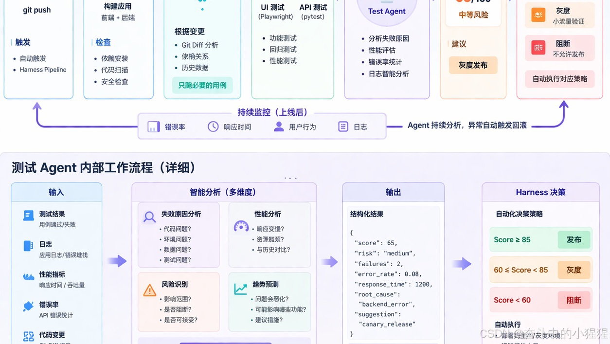This screenshot has width=610, height=344.
Task: Click the 代码变更 icon in the 输入 panel
Action: (28, 336)
